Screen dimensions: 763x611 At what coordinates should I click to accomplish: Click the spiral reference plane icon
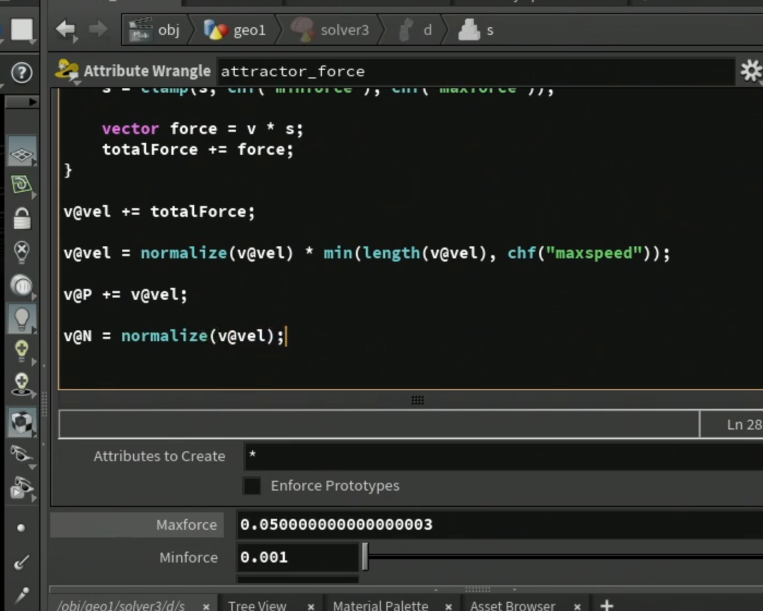(x=22, y=184)
